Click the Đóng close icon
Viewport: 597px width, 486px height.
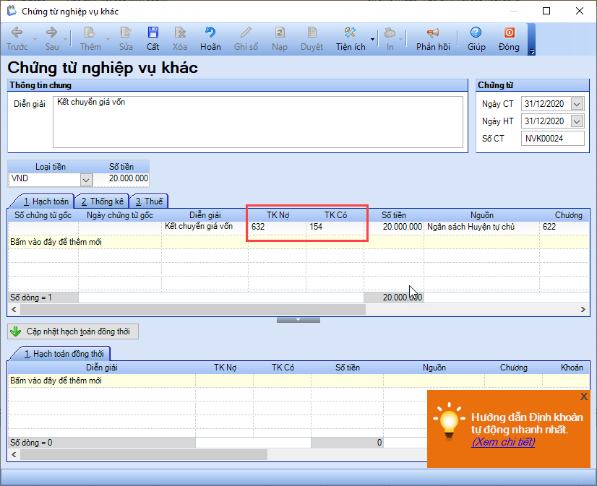click(509, 32)
